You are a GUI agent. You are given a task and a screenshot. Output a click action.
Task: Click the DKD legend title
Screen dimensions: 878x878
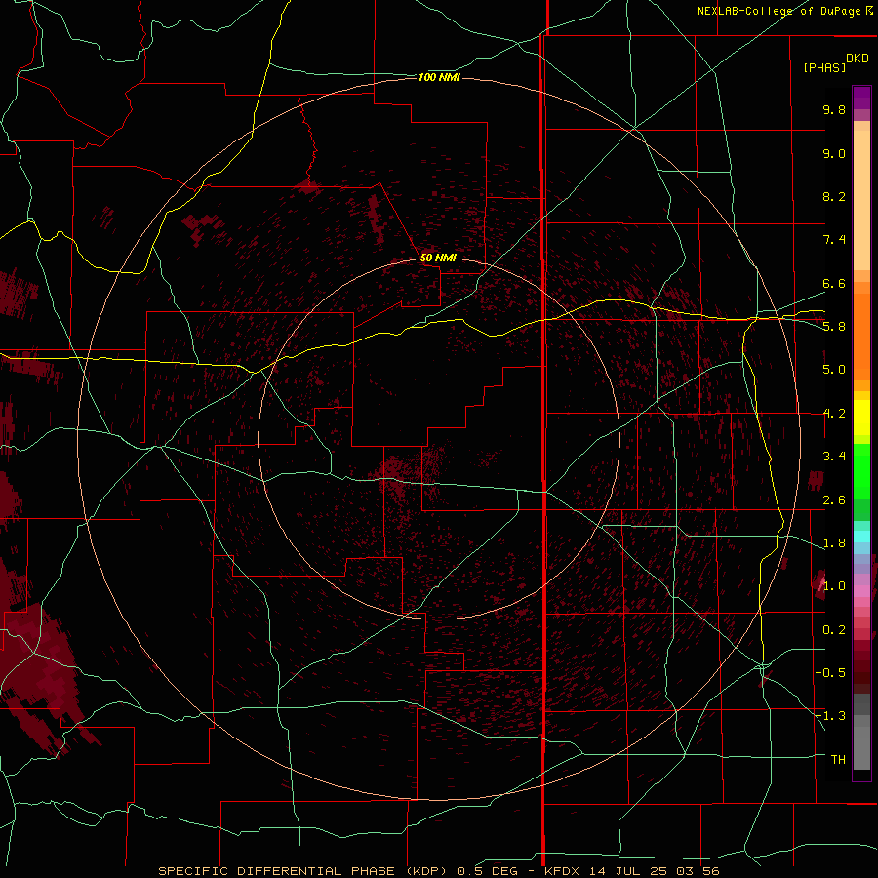tap(858, 59)
